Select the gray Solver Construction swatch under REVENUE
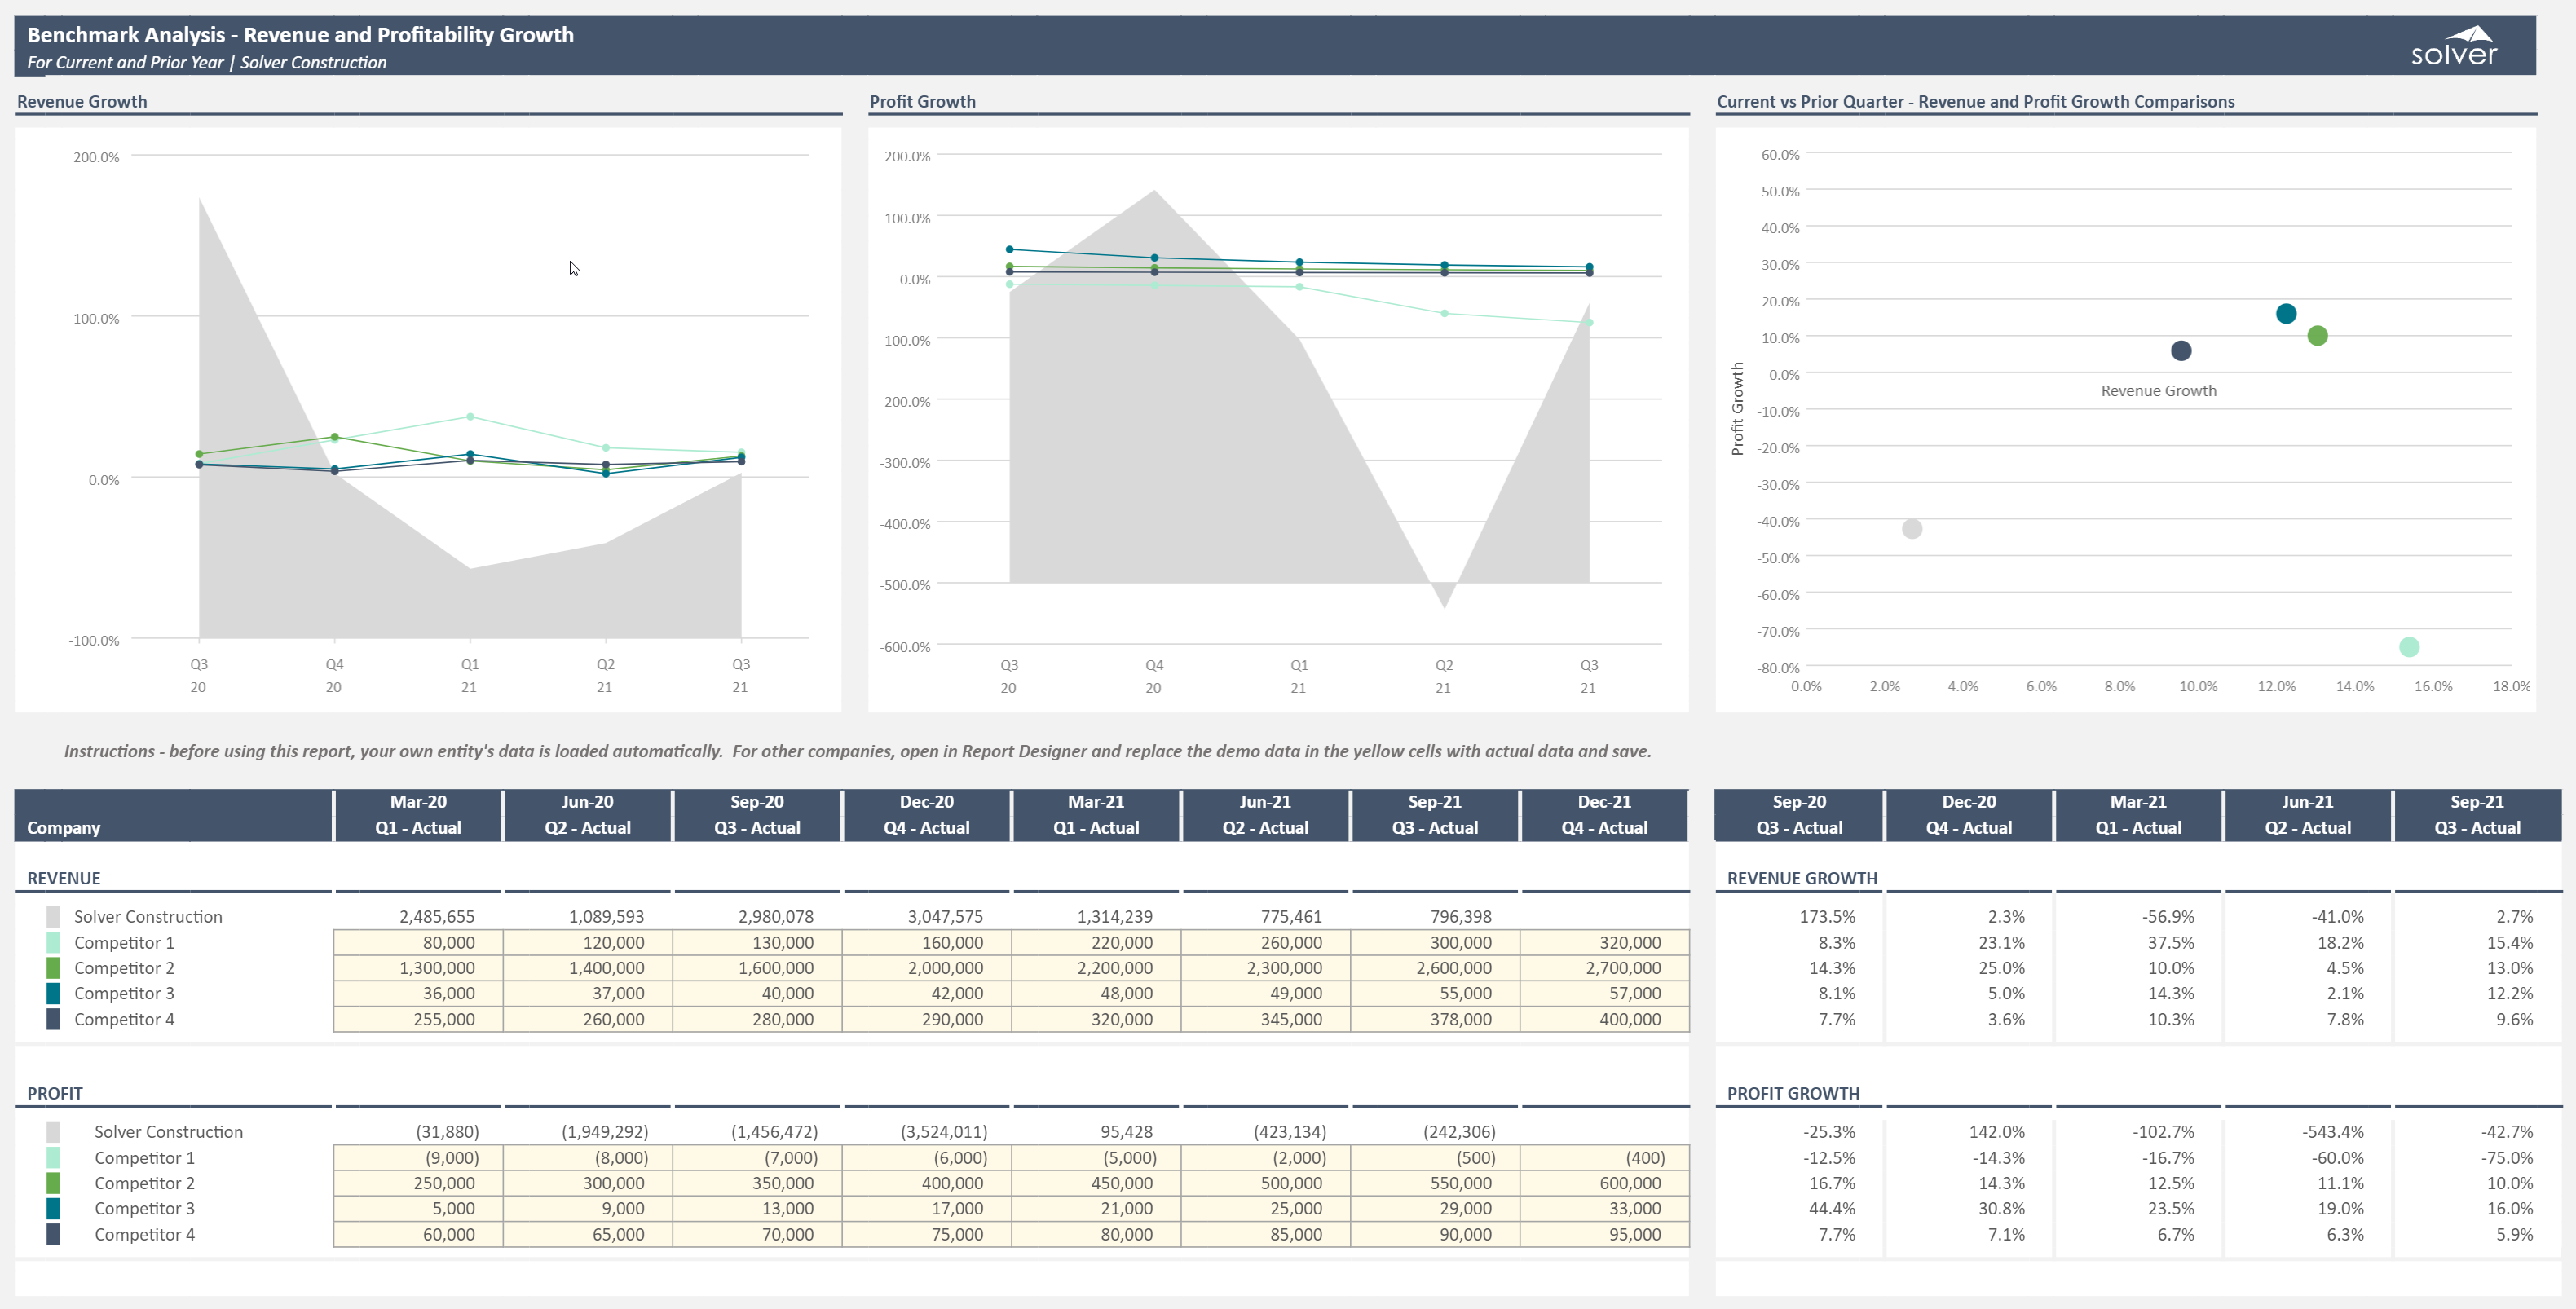The height and width of the screenshot is (1309, 2576). tap(53, 916)
